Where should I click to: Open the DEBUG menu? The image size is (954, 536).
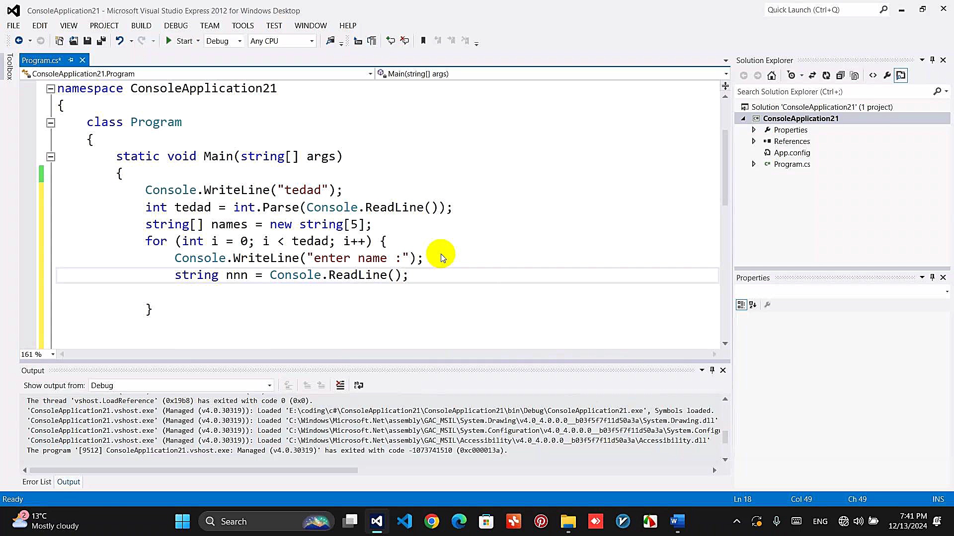point(176,25)
